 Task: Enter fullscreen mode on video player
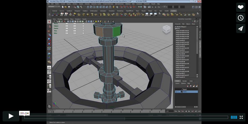[241, 117]
